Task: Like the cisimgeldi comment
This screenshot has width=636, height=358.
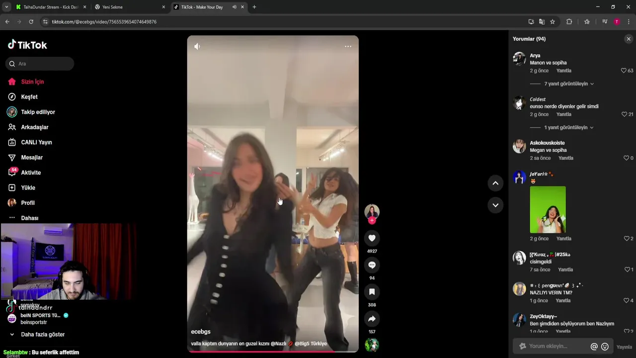Action: click(x=627, y=269)
